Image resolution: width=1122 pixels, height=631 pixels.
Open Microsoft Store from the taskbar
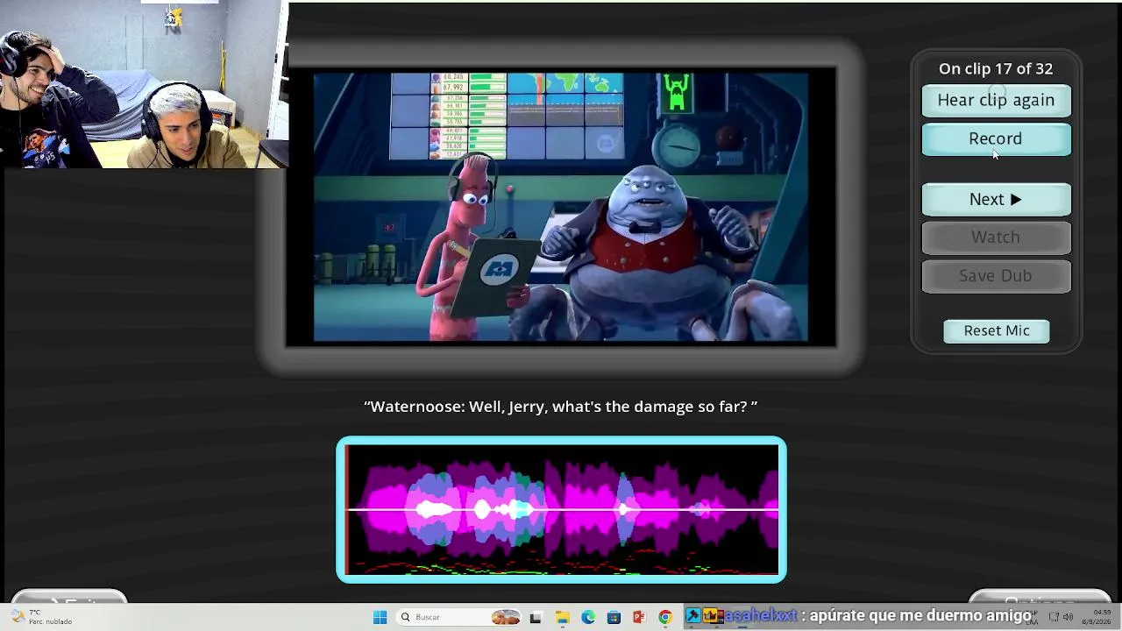pyautogui.click(x=614, y=617)
